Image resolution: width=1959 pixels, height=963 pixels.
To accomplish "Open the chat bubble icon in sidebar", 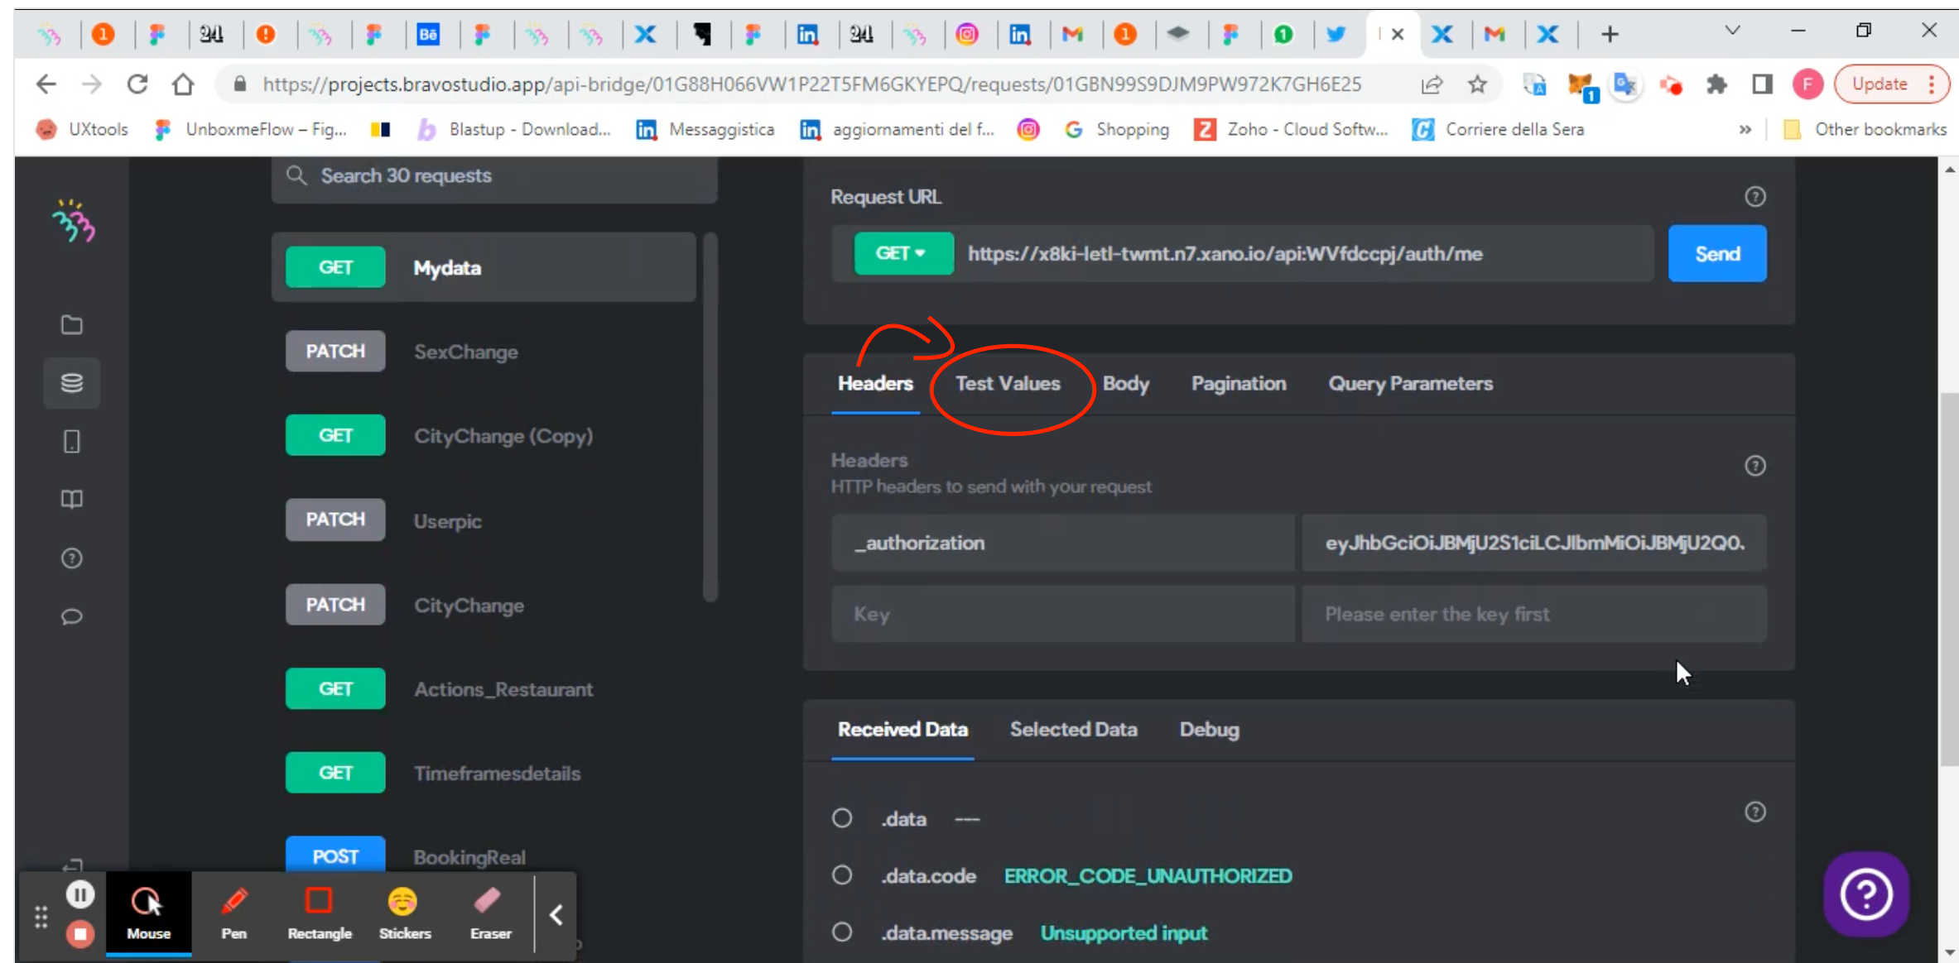I will tap(72, 617).
